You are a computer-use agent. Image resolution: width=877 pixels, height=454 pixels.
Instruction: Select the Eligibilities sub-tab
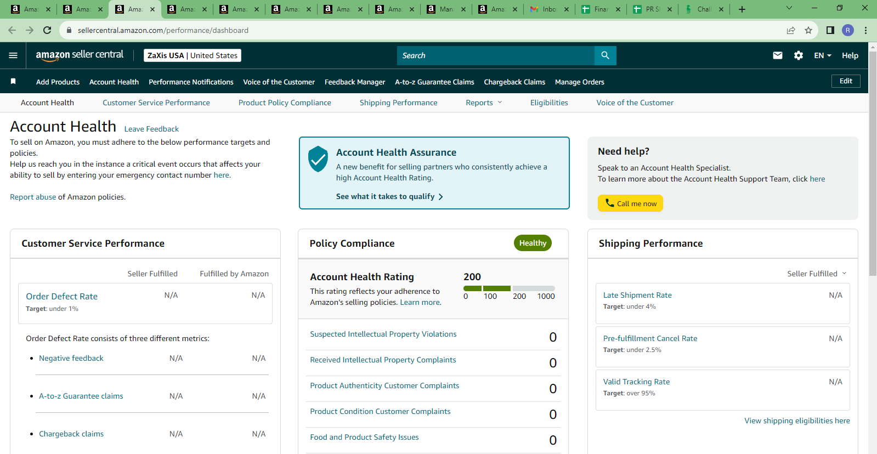[x=549, y=103]
